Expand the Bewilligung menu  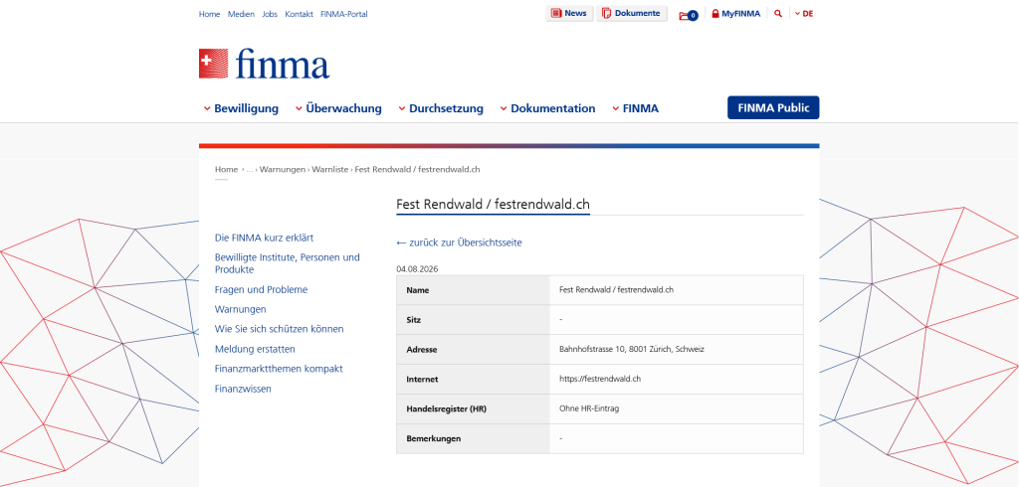[x=241, y=108]
